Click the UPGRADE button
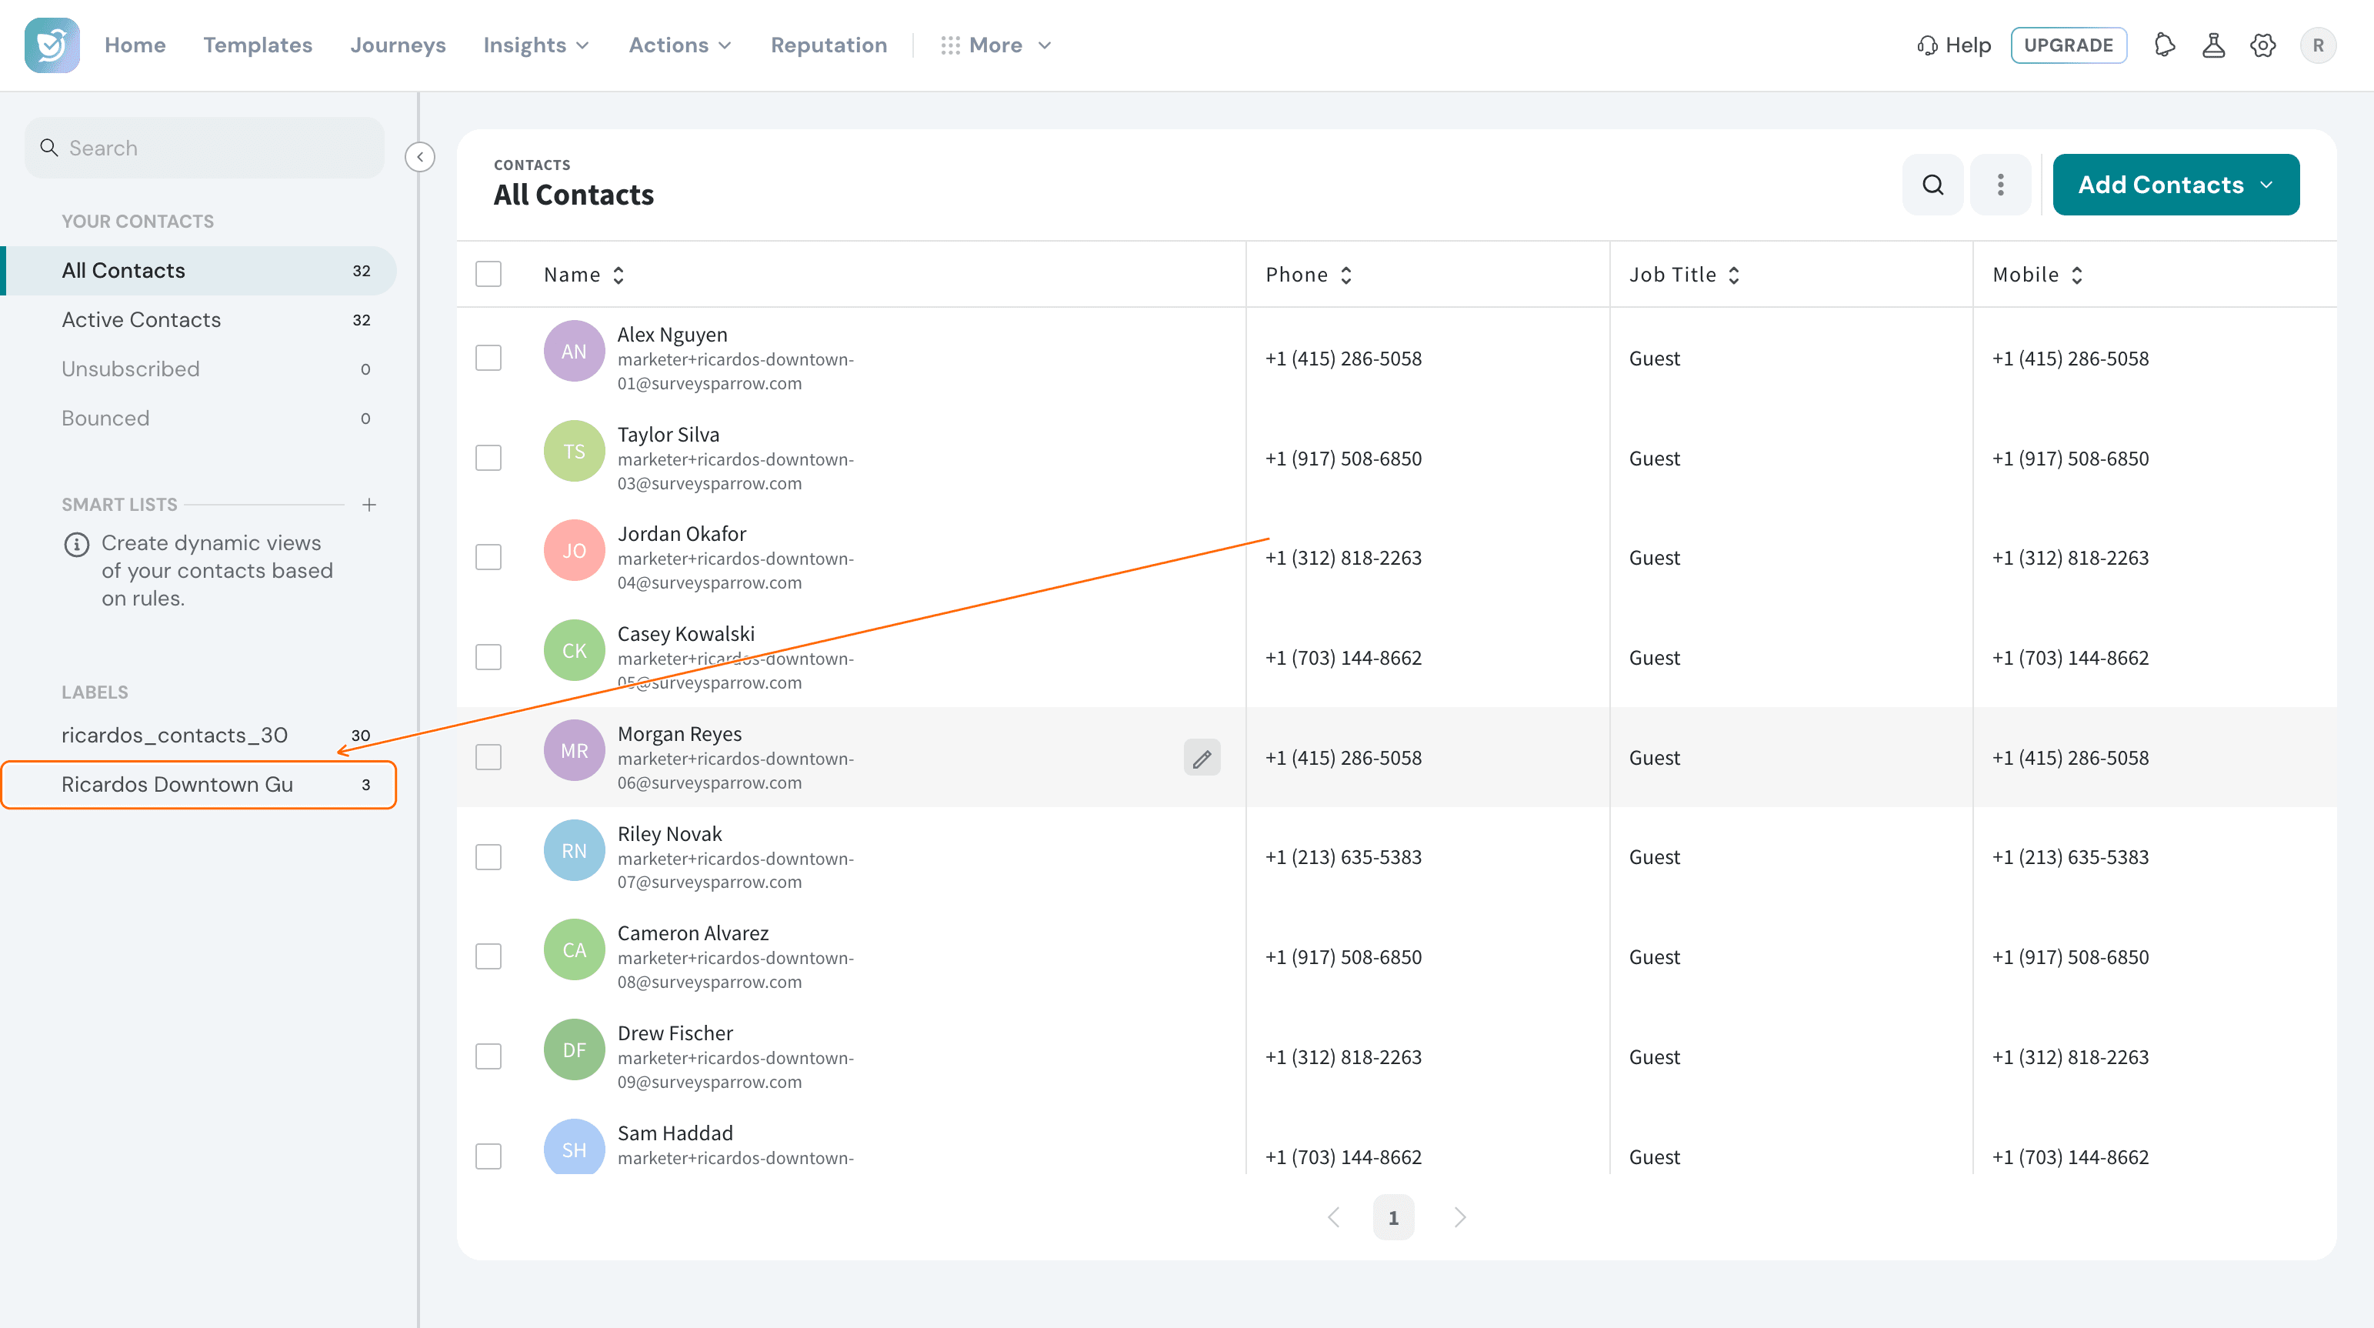The image size is (2374, 1328). pos(2068,45)
